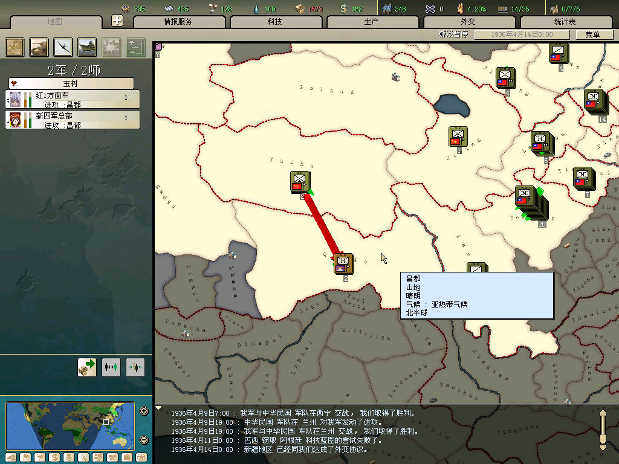Click the greyed-out battles explosion icon
This screenshot has height=464, width=619.
(111, 47)
